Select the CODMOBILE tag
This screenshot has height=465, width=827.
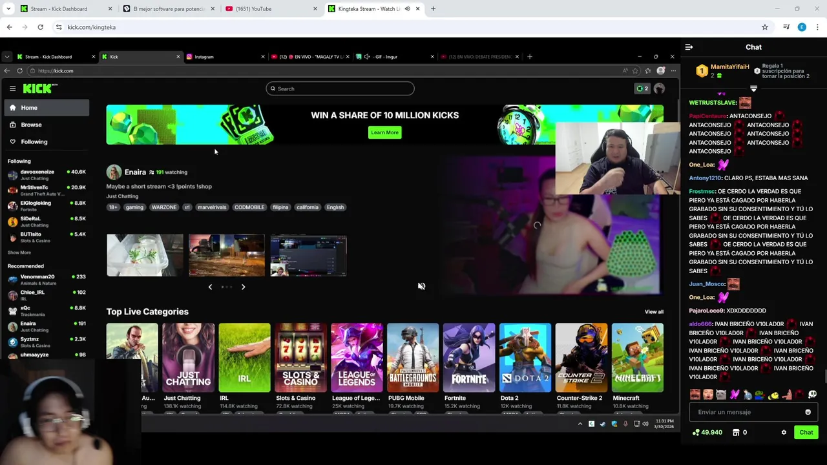(x=249, y=207)
